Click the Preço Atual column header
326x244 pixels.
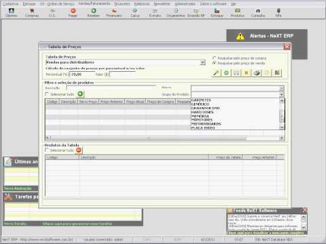coord(135,102)
